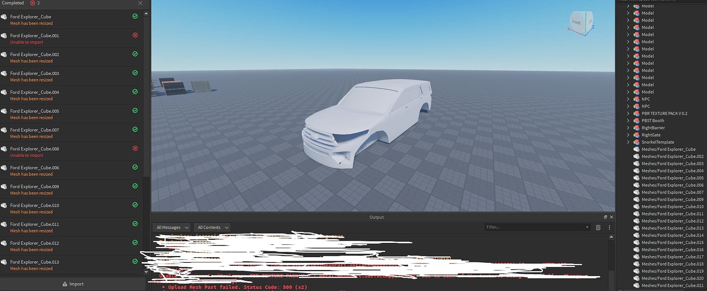The width and height of the screenshot is (707, 291).
Task: Click green check status of Ford Explorer_Cube.010
Action: pos(135,205)
